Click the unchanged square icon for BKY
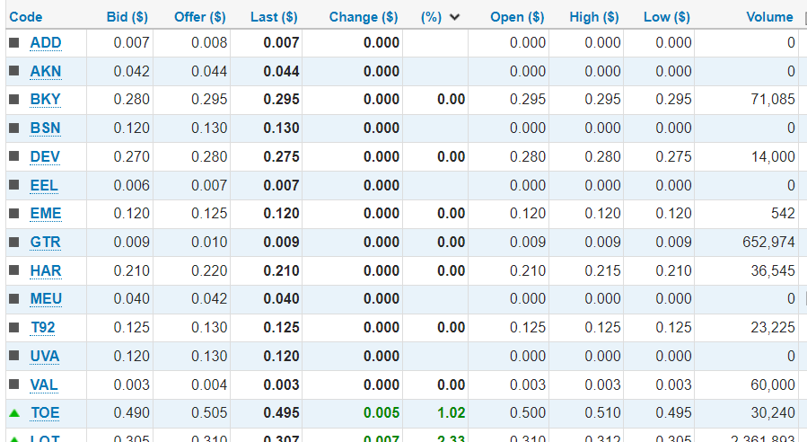Image resolution: width=807 pixels, height=442 pixels. click(x=13, y=99)
